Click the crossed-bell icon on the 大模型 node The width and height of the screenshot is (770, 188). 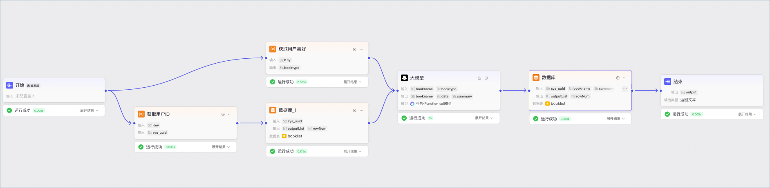(x=479, y=78)
